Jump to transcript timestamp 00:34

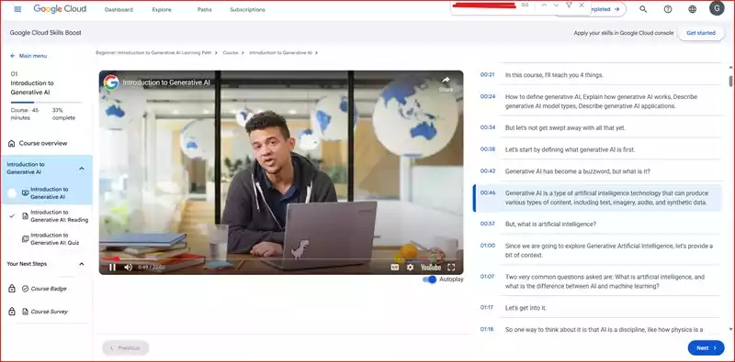point(488,127)
